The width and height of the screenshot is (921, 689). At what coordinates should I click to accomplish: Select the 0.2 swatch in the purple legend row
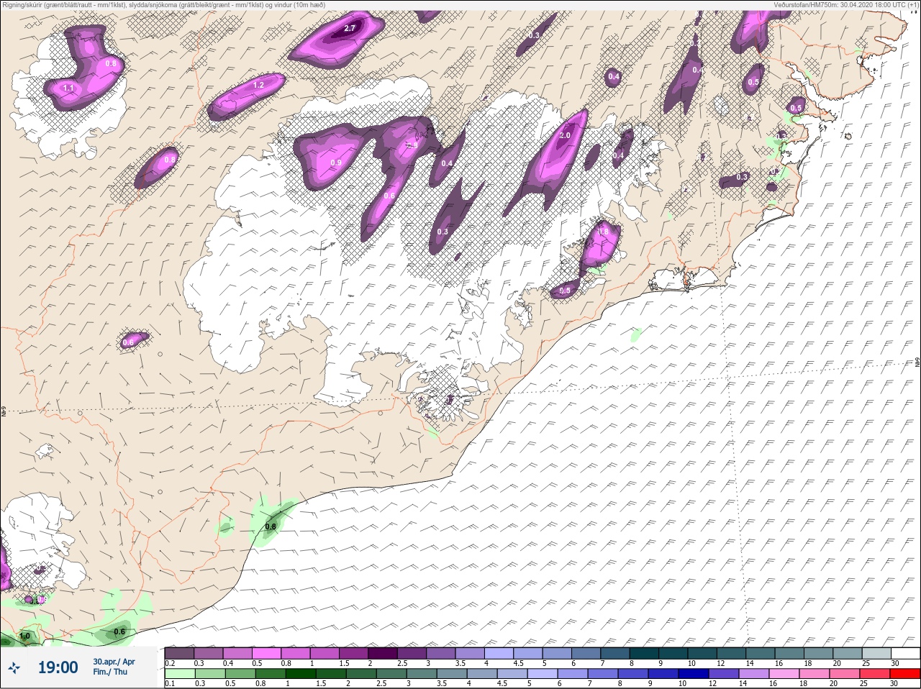179,653
